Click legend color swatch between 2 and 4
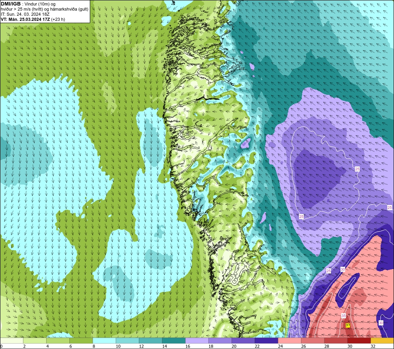This screenshot has height=349, width=394. (x=35, y=340)
